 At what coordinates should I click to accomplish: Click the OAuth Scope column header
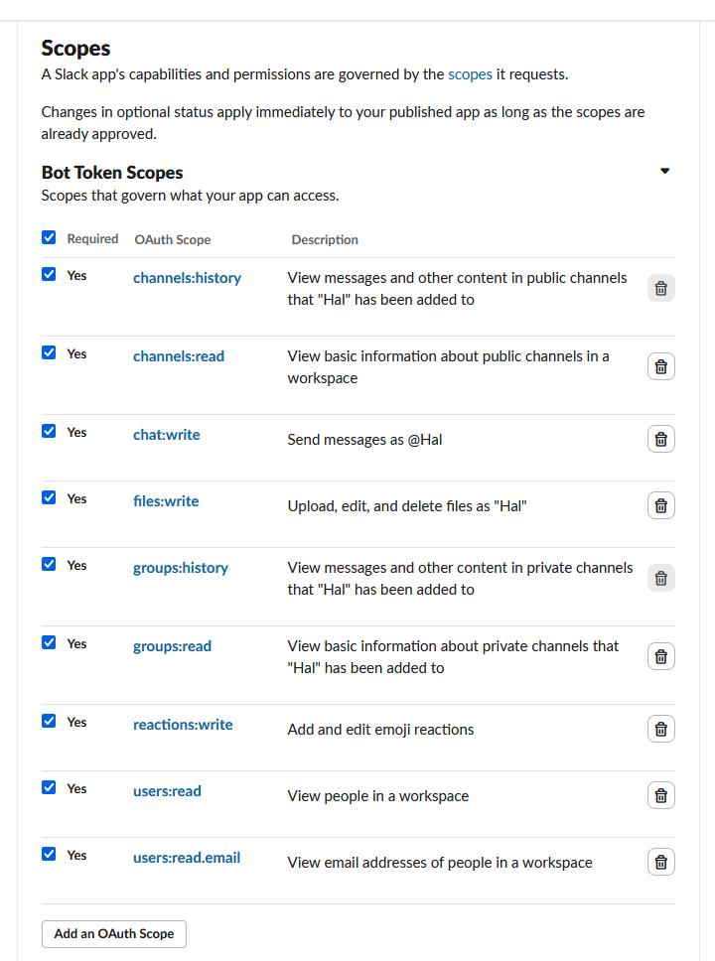[x=173, y=239]
